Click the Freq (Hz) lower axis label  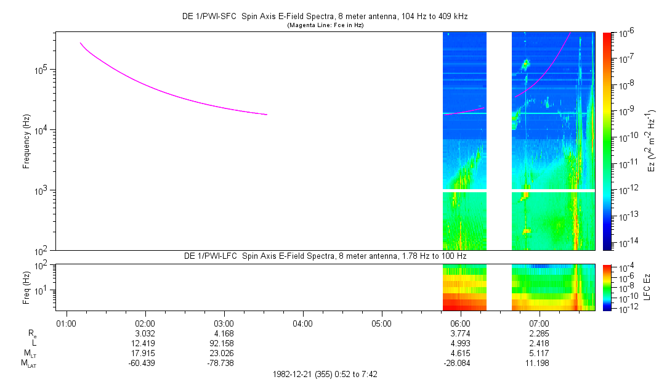(x=26, y=288)
